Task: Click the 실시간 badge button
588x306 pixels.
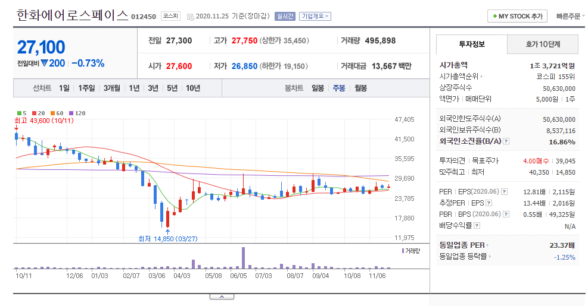Action: coord(285,17)
